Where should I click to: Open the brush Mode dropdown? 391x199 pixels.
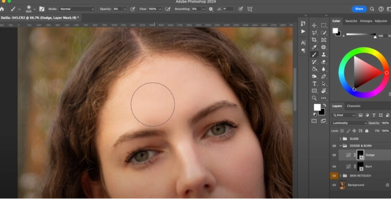tap(77, 9)
